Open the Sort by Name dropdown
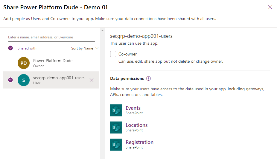 [x=85, y=48]
